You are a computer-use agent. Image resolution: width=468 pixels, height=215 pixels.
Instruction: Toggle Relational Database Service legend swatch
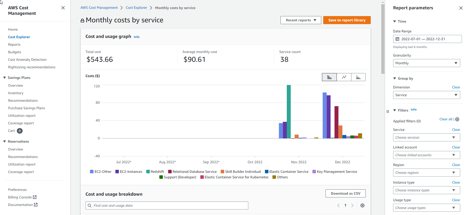[x=170, y=172]
